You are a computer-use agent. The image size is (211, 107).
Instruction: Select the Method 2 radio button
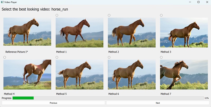109,15
